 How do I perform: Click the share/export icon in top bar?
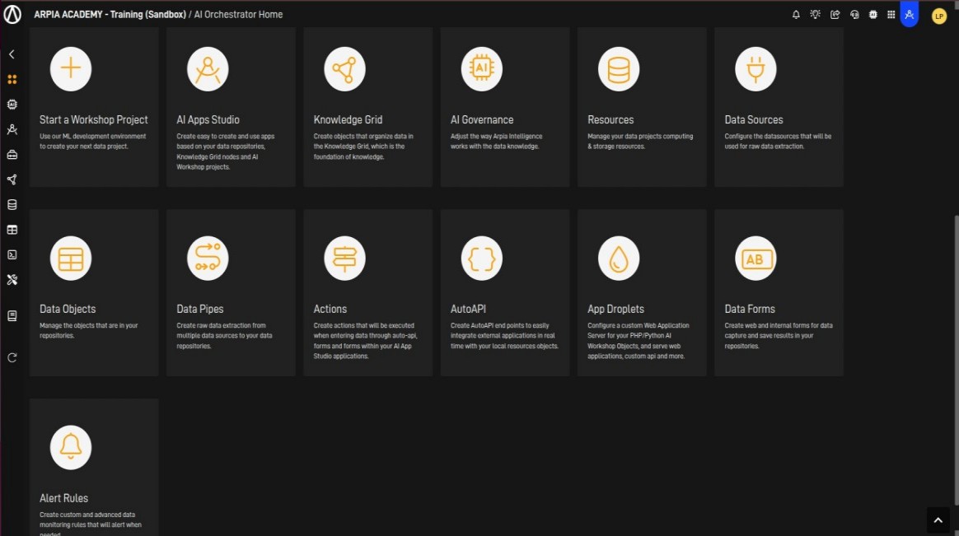[x=835, y=15]
